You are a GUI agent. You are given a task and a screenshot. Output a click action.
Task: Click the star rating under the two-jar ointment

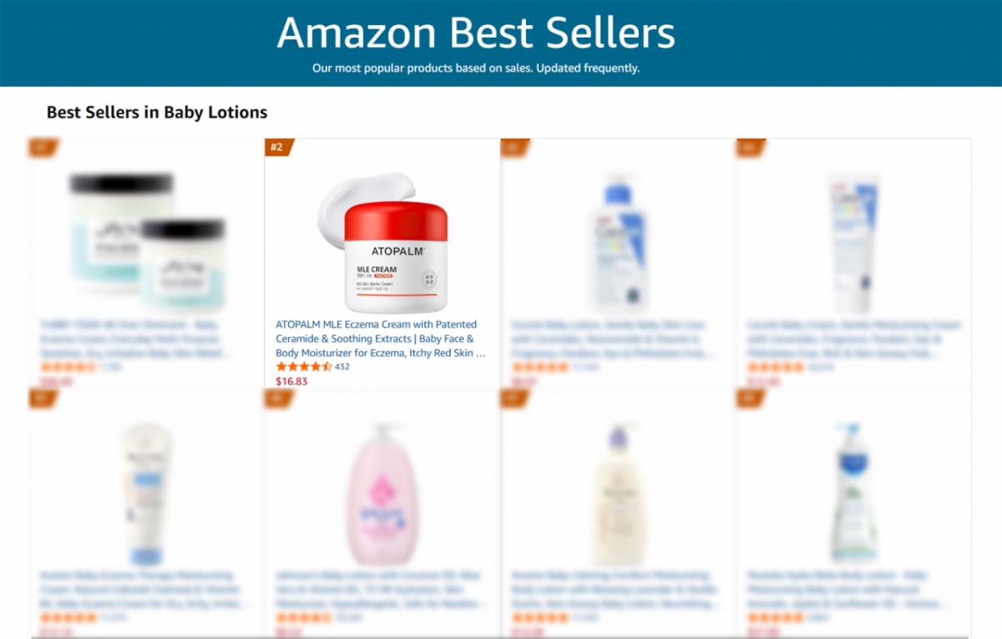point(68,367)
